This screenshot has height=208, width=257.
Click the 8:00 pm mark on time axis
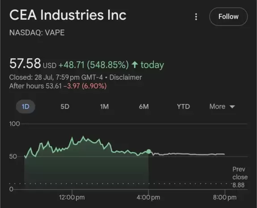225,197
